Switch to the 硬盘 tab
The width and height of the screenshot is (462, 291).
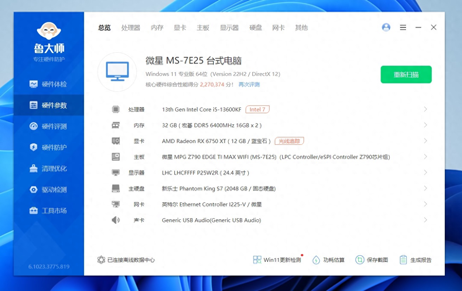256,28
